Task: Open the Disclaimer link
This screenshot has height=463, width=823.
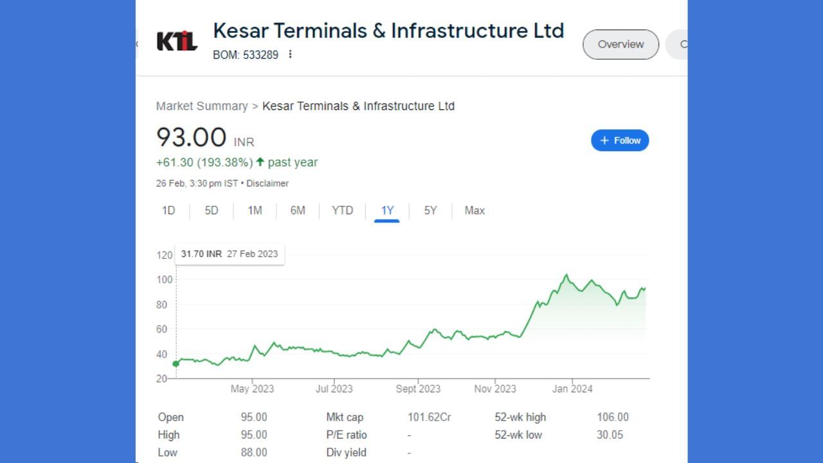Action: coord(267,183)
